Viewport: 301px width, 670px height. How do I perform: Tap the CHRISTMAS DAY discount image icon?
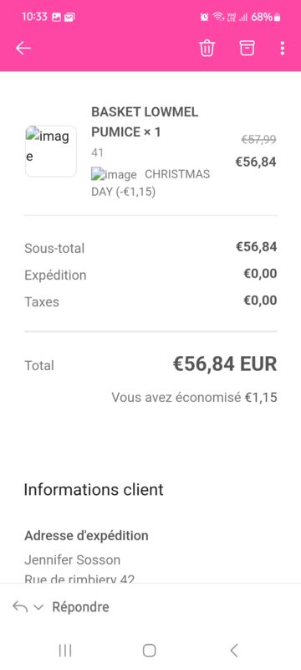coord(114,174)
